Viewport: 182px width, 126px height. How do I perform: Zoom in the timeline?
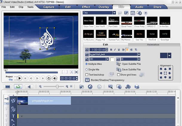click(67, 87)
